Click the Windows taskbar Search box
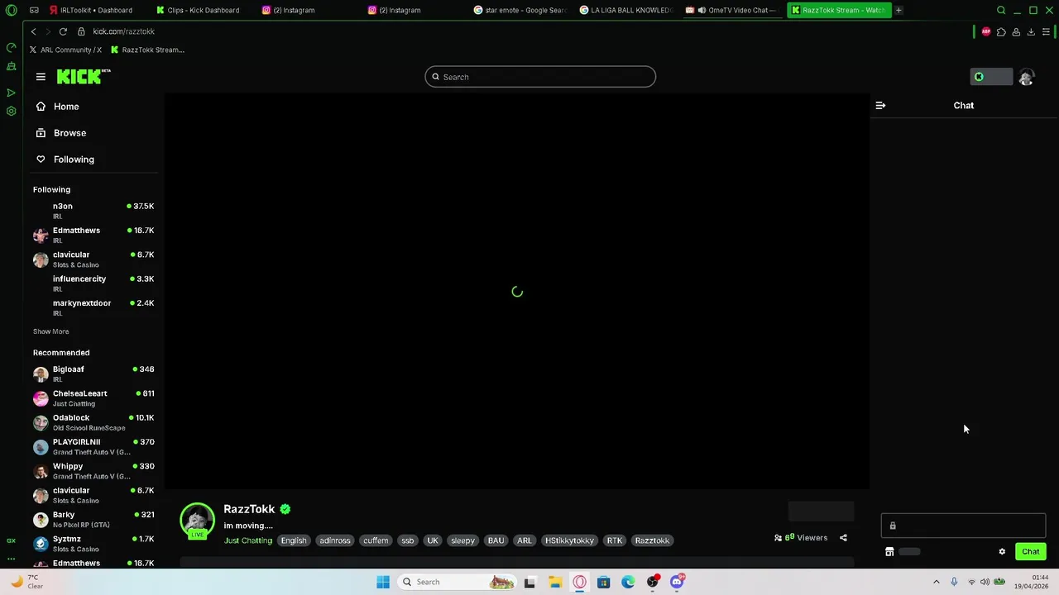Image resolution: width=1059 pixels, height=595 pixels. pos(457,582)
